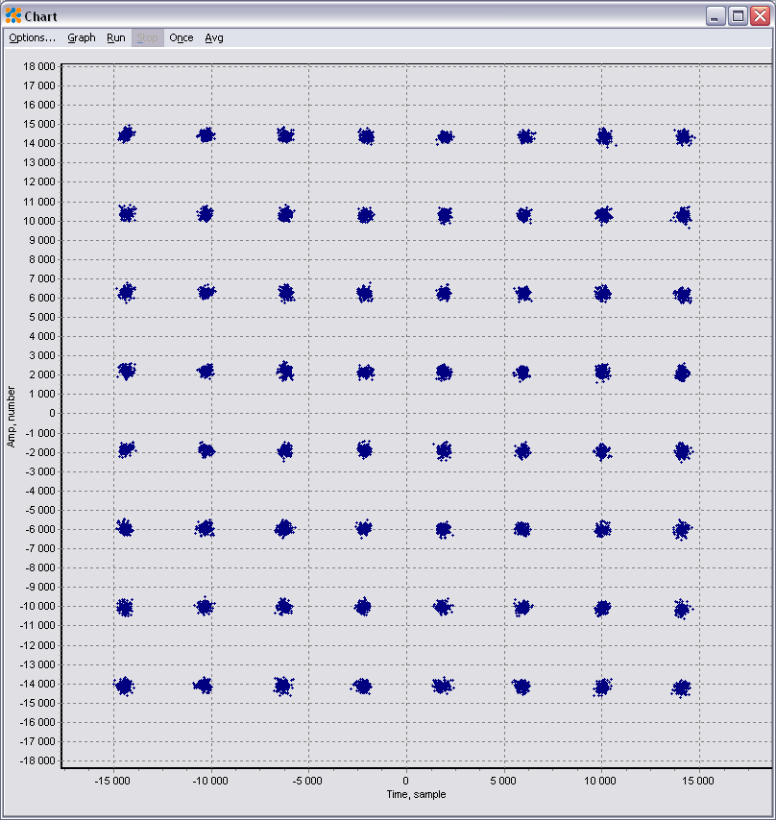Click the Chart window title icon
This screenshot has width=776, height=820.
[x=13, y=15]
